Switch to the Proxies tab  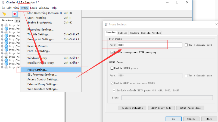111,32
